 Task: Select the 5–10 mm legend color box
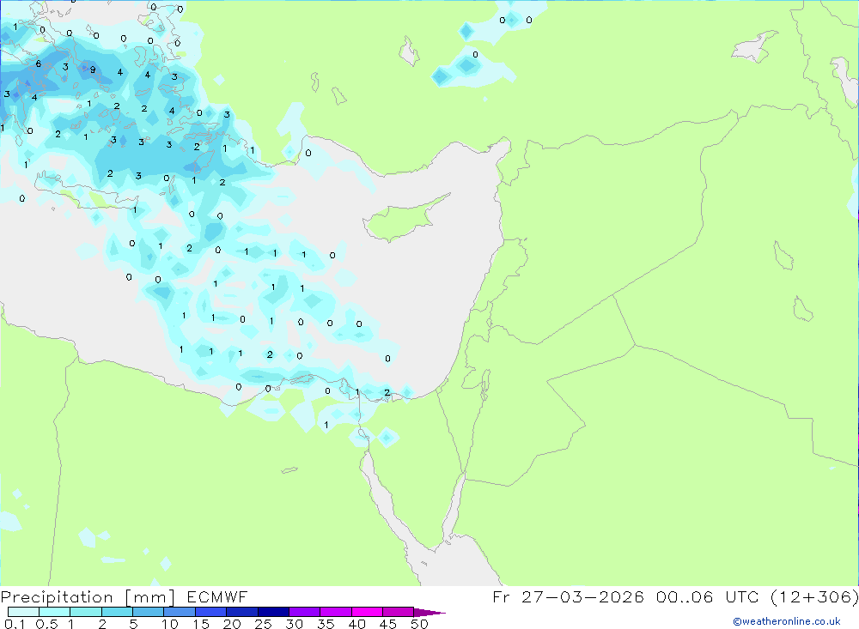148,612
